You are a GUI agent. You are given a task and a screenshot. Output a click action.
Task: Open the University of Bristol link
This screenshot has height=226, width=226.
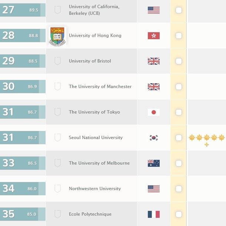pos(90,61)
